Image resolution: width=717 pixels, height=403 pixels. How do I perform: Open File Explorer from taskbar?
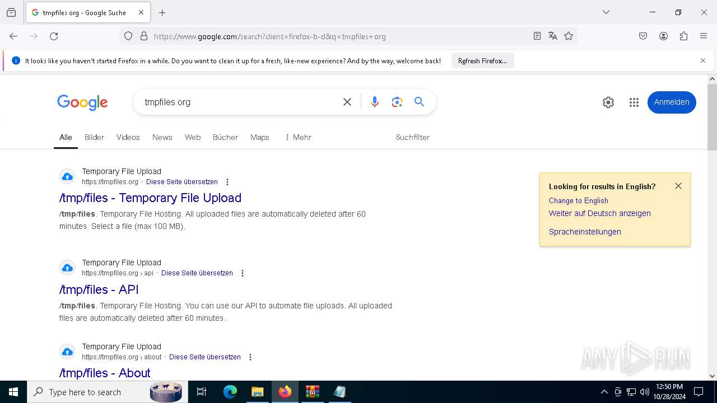pyautogui.click(x=258, y=392)
